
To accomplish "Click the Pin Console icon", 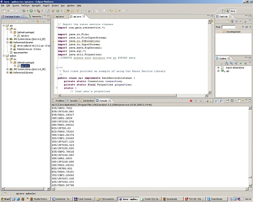I will pos(227,101).
